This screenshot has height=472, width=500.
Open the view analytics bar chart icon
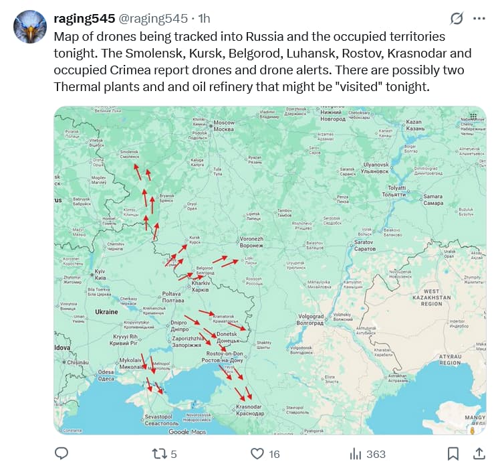pyautogui.click(x=356, y=454)
